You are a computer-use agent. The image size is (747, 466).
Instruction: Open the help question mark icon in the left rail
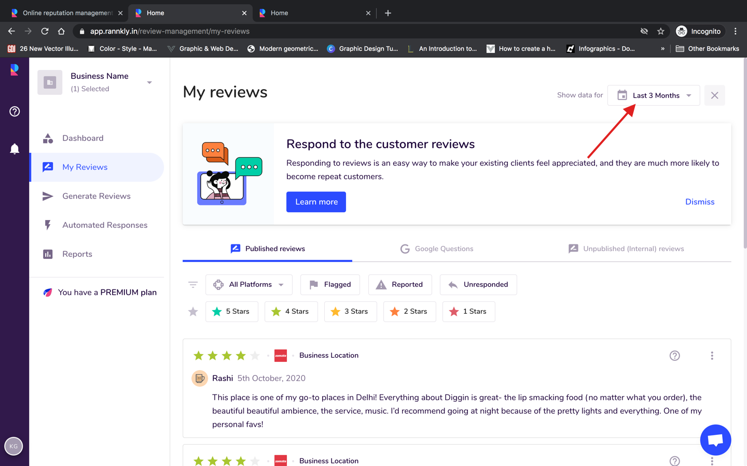tap(15, 111)
